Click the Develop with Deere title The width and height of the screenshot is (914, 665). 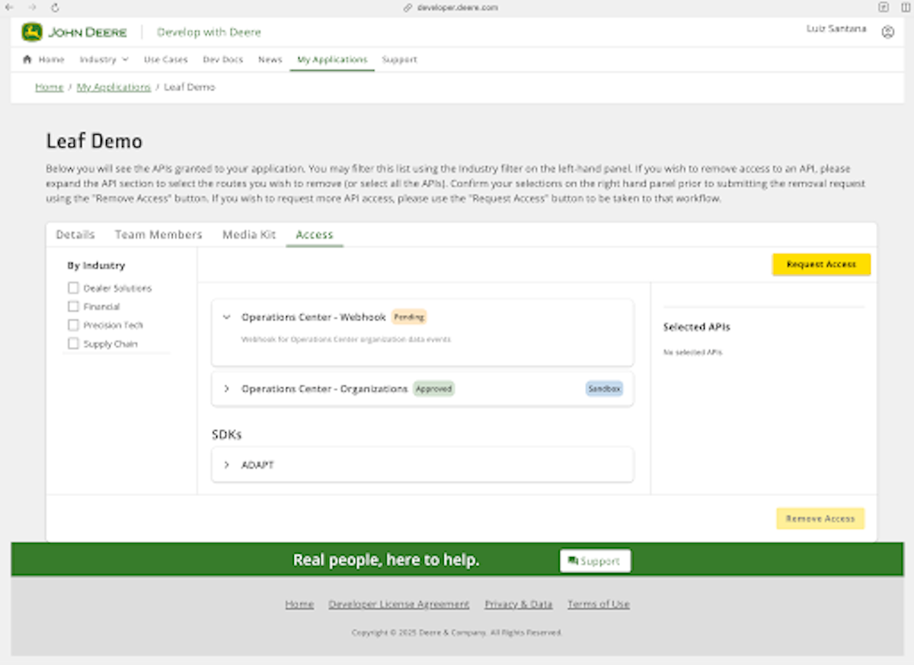click(x=209, y=32)
